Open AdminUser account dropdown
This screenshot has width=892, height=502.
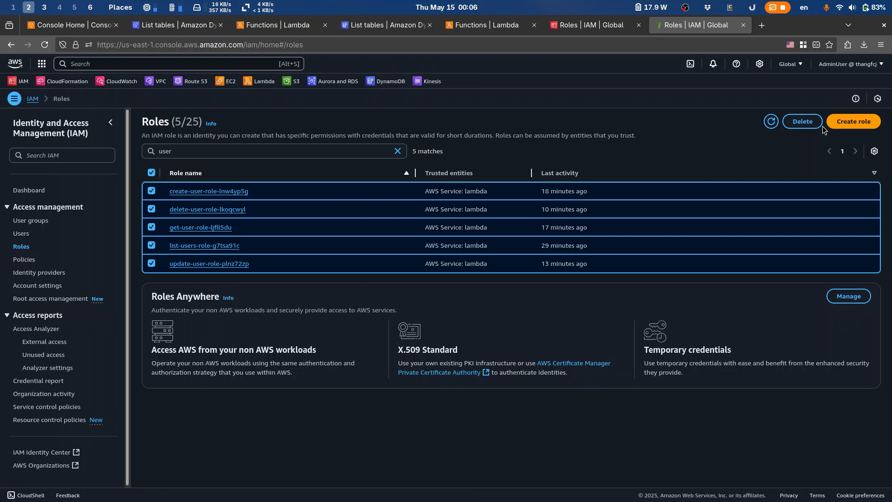pyautogui.click(x=851, y=64)
